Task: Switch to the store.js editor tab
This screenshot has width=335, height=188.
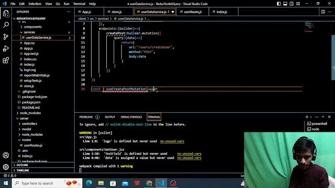Action: 119,11
